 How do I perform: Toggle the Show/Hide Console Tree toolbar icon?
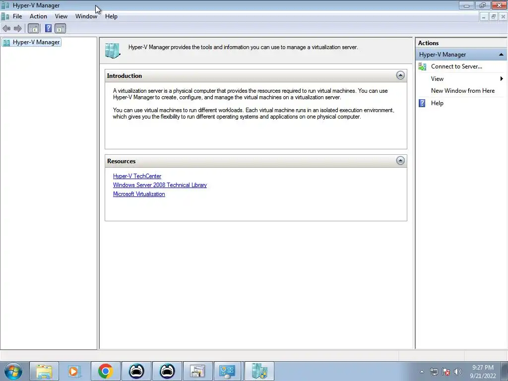pyautogui.click(x=33, y=28)
